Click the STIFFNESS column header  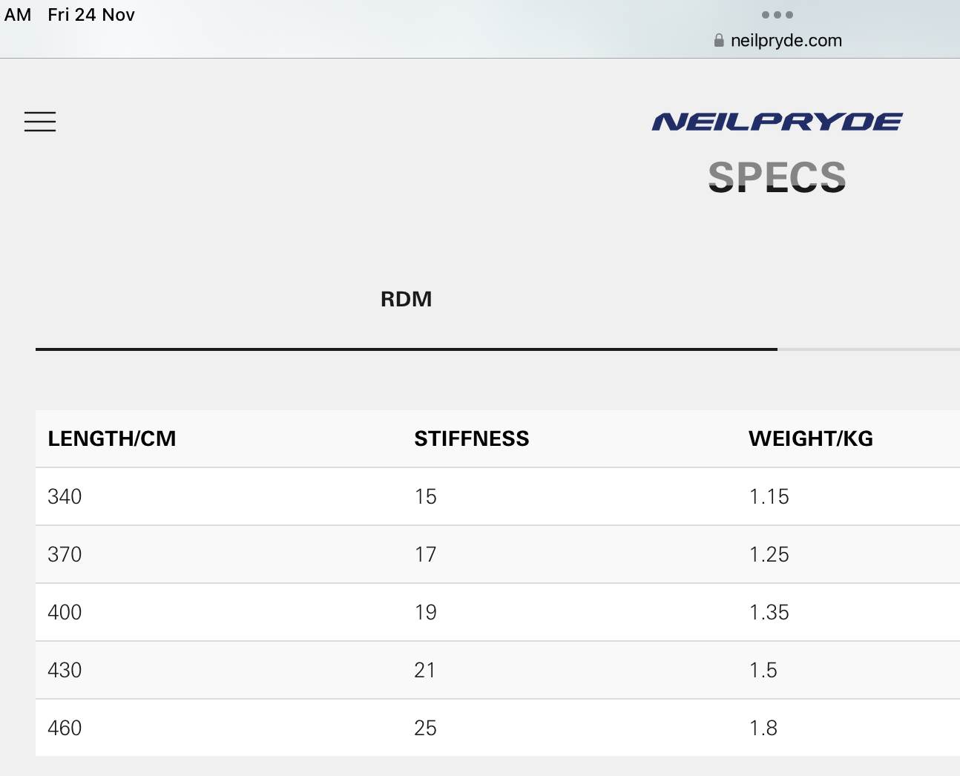(472, 438)
